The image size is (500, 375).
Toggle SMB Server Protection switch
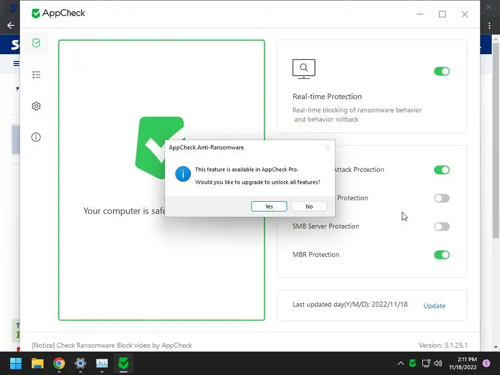pyautogui.click(x=441, y=227)
